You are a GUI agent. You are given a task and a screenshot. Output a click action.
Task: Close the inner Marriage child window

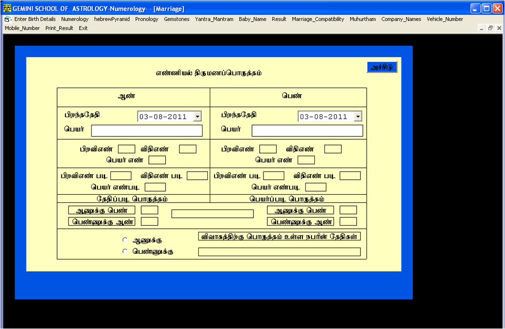click(499, 29)
